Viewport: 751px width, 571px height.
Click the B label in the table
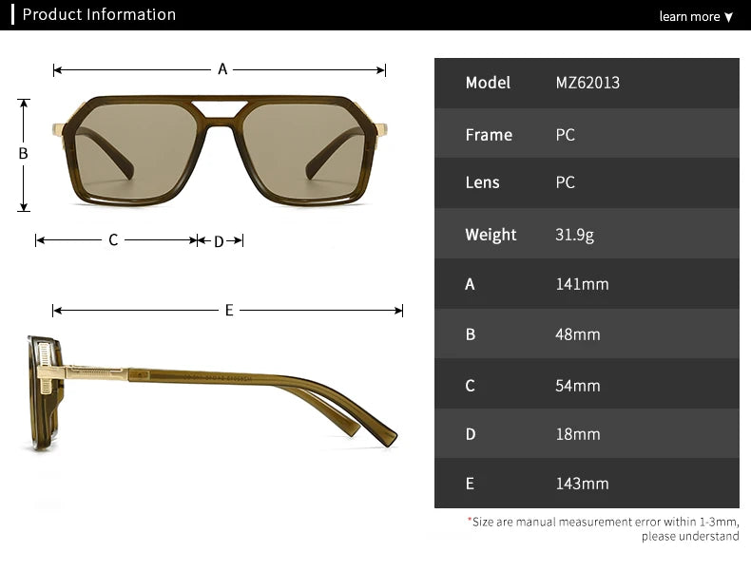471,334
